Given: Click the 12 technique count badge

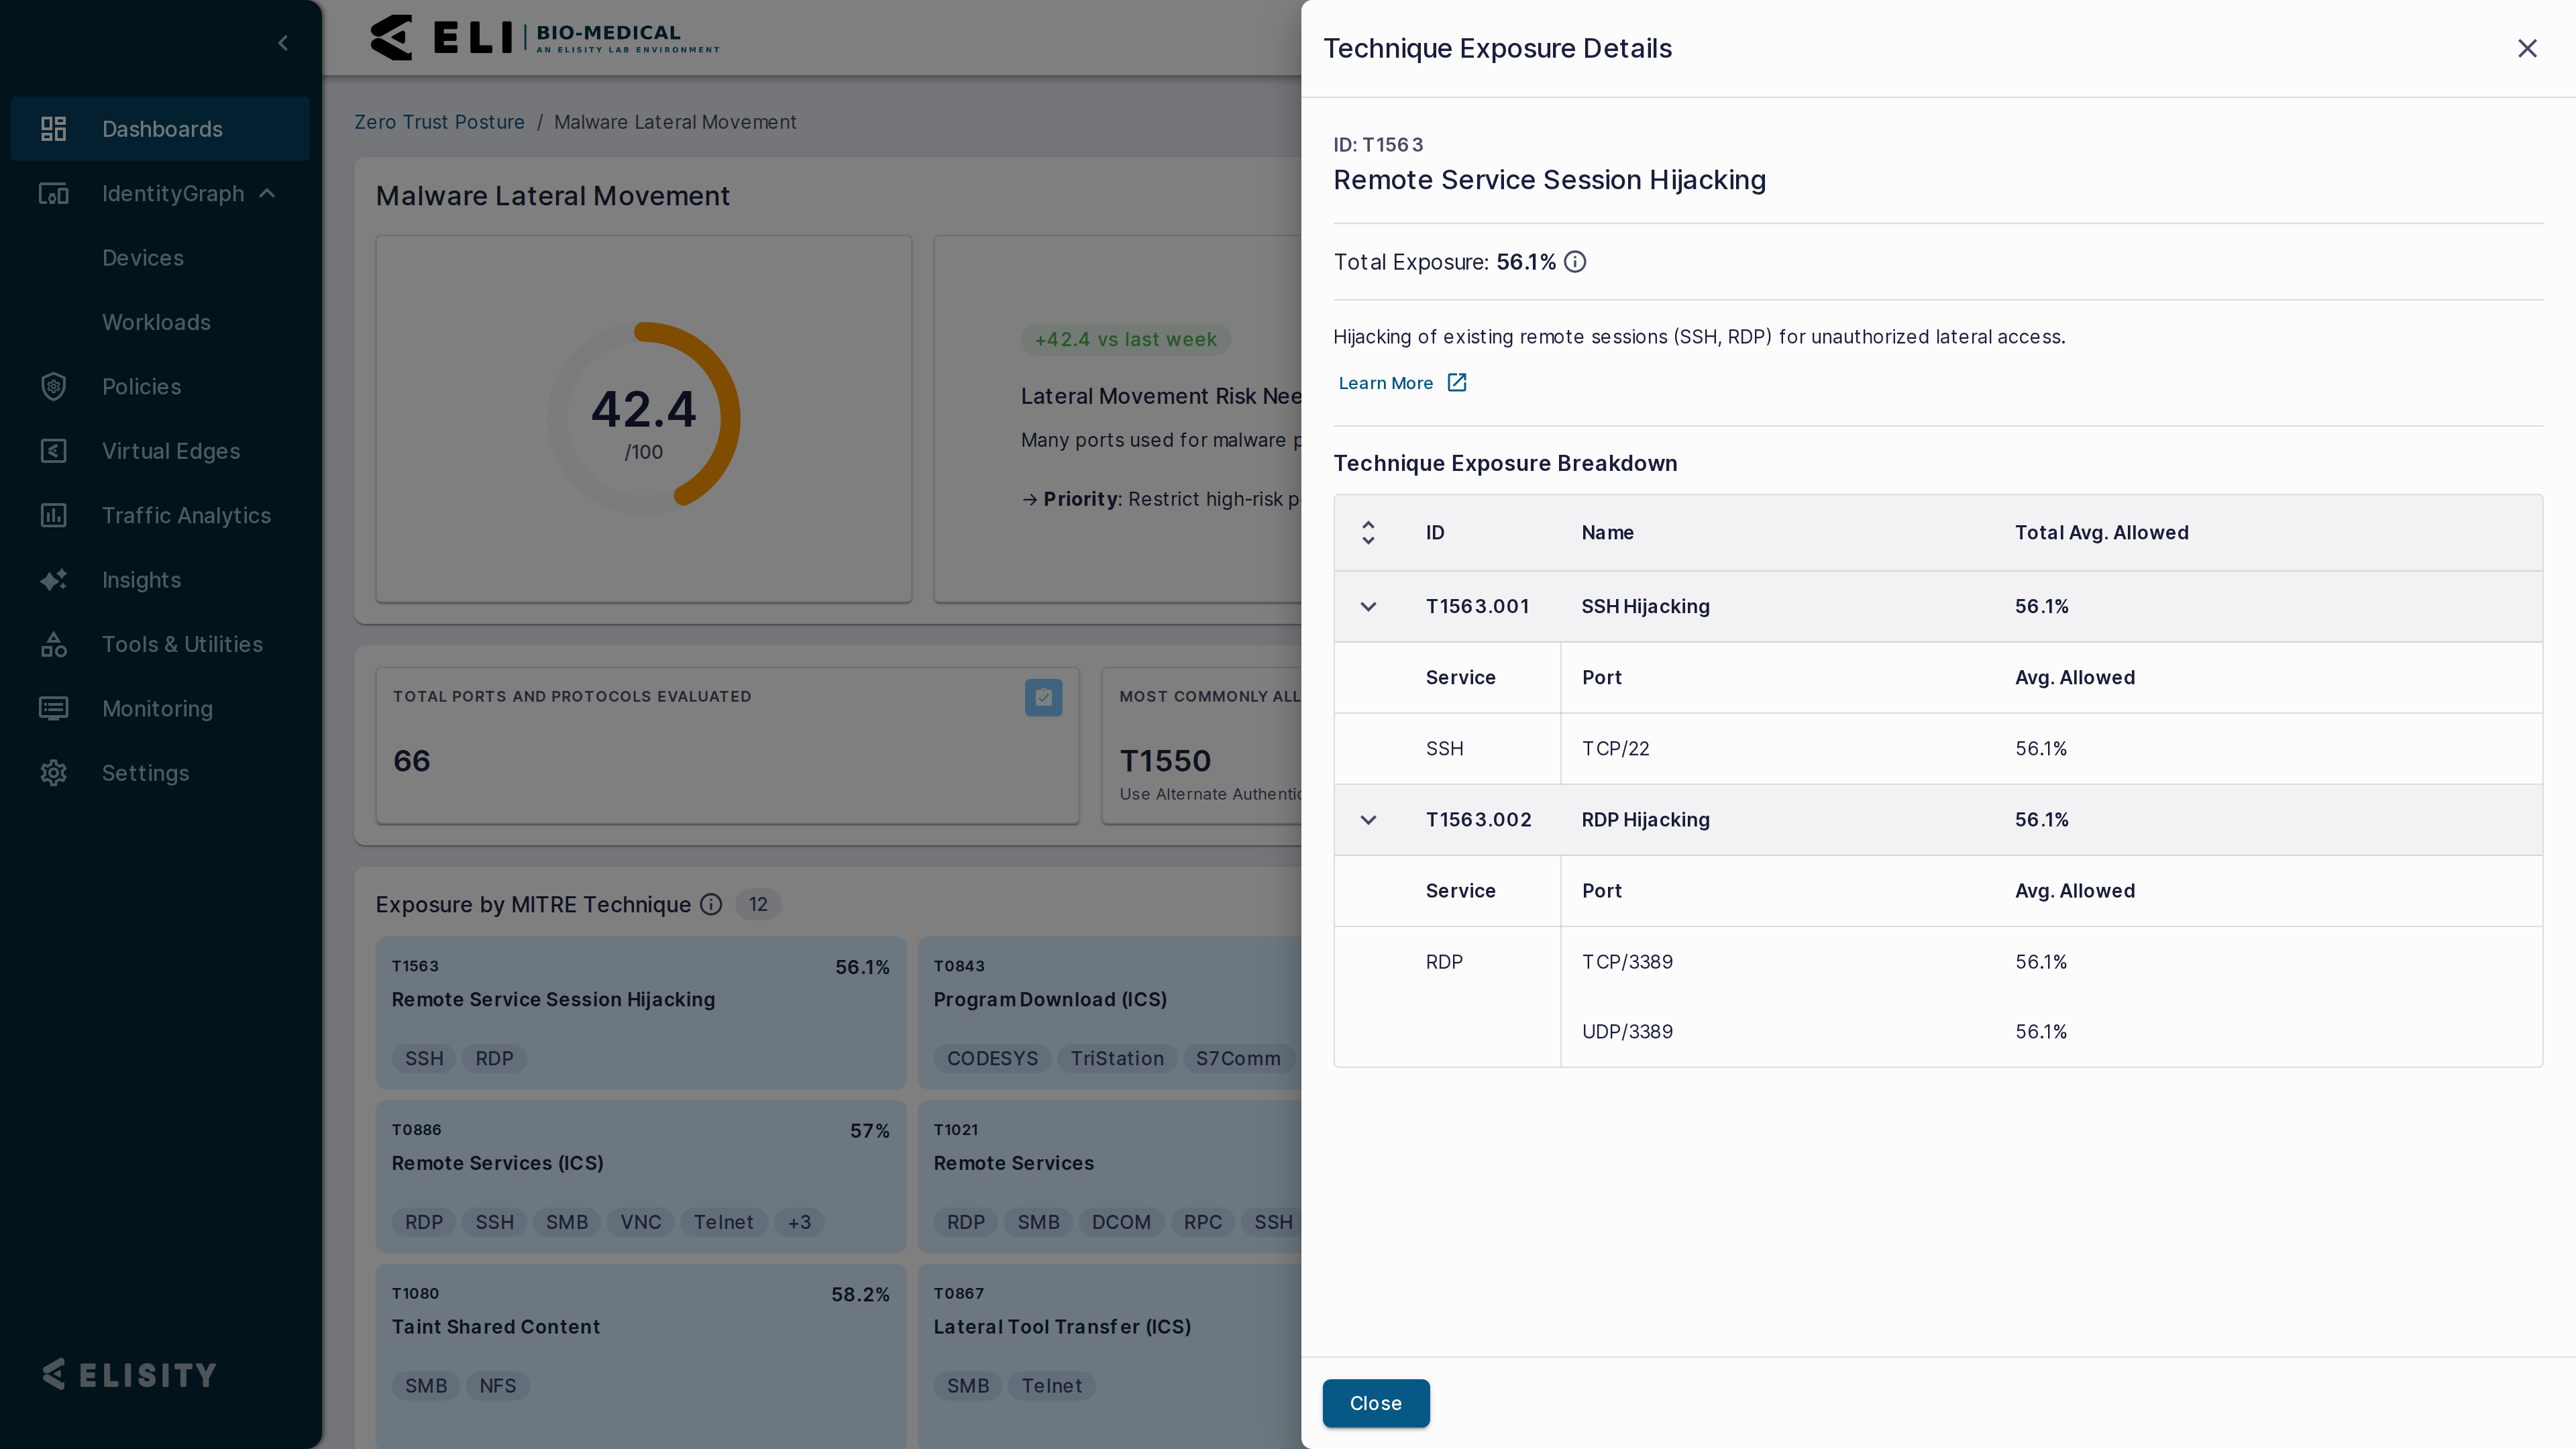Looking at the screenshot, I should point(758,905).
